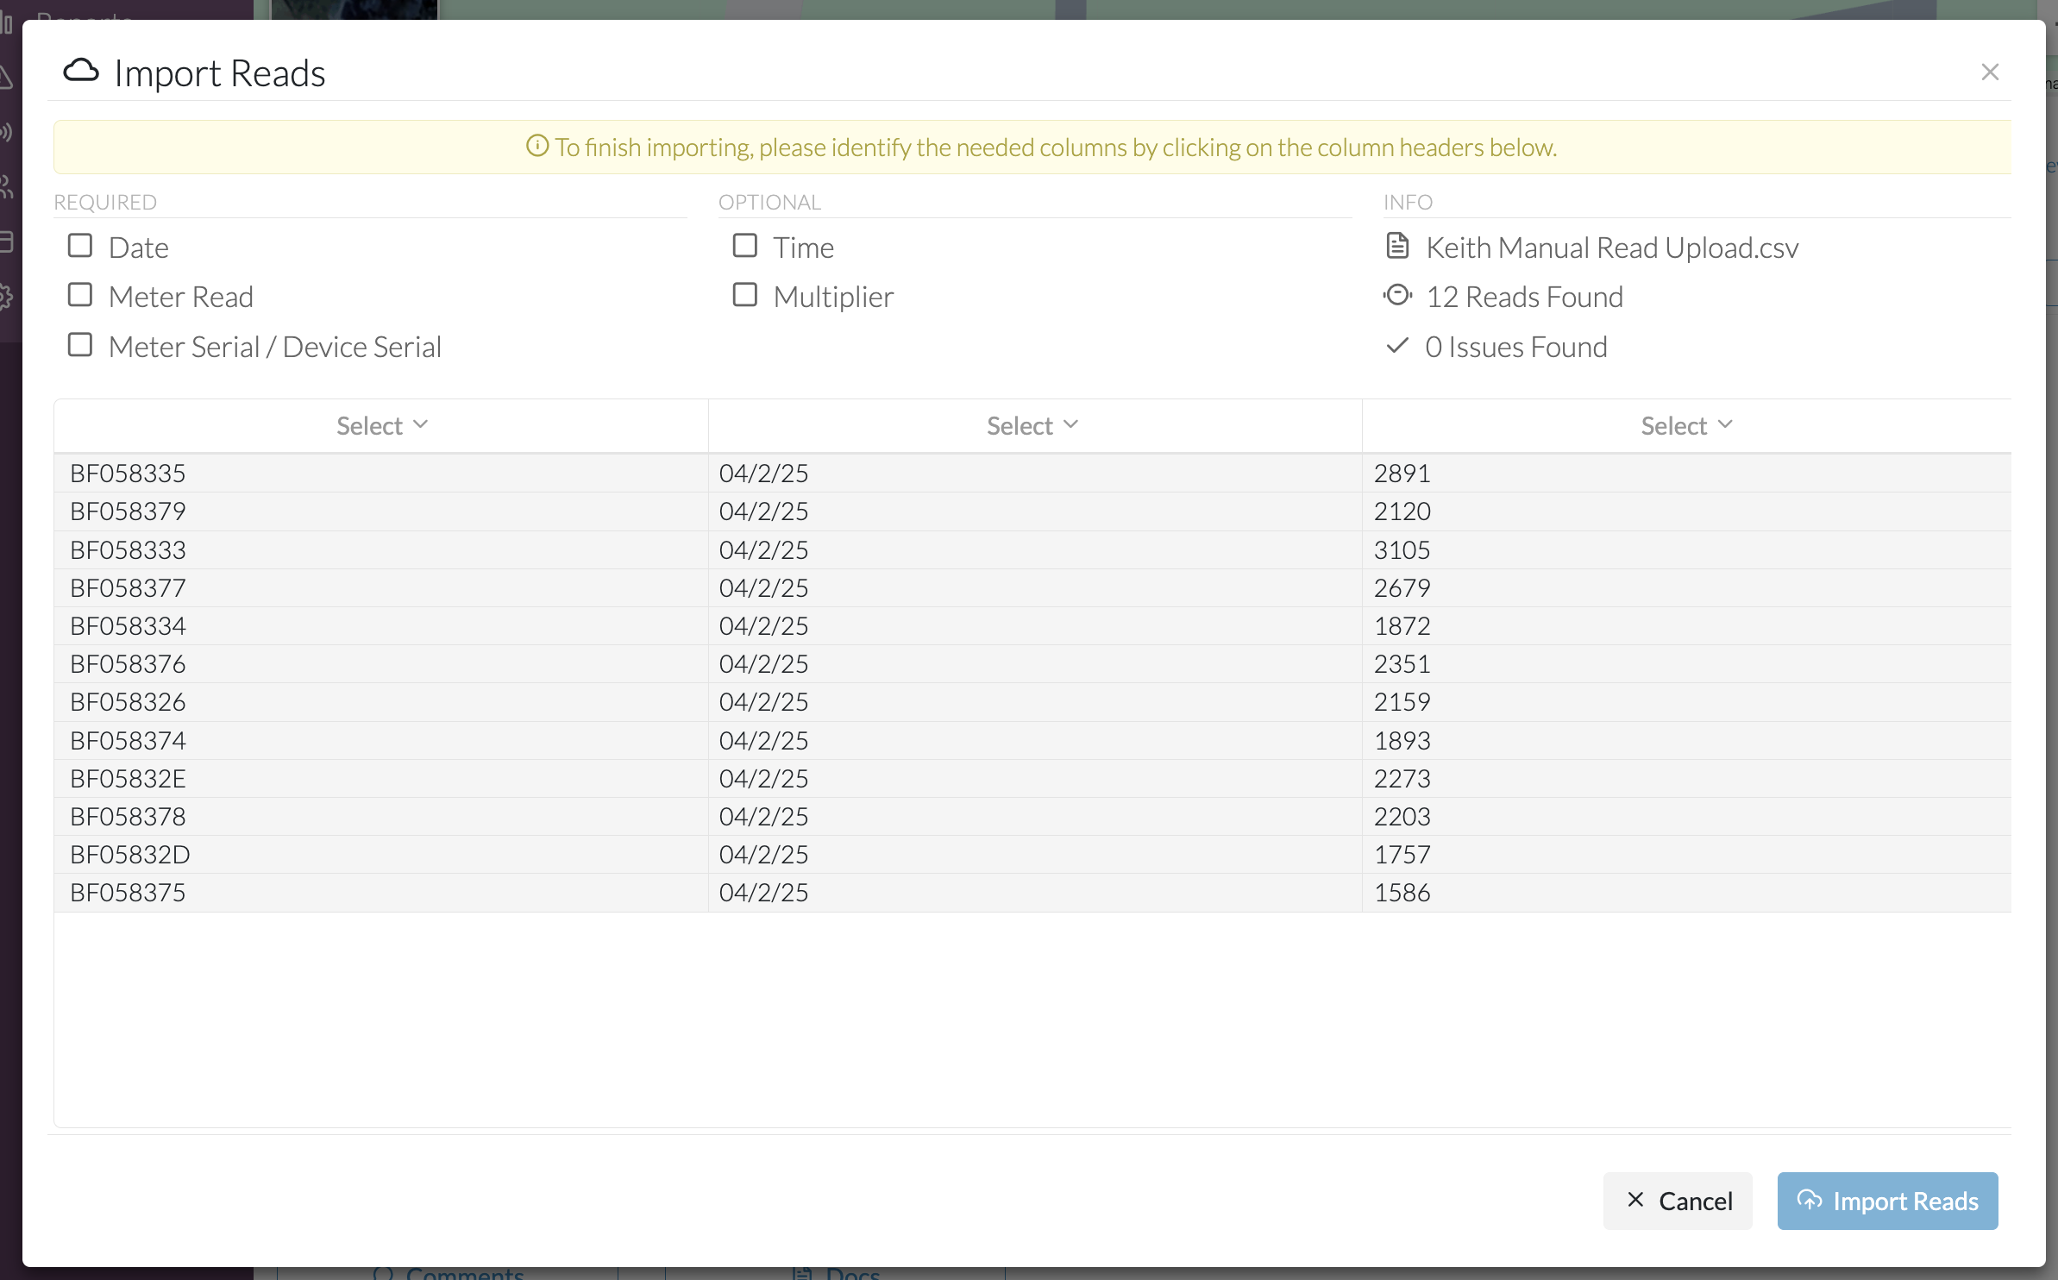This screenshot has height=1280, width=2058.
Task: Click the info icon in yellow banner
Action: (x=537, y=146)
